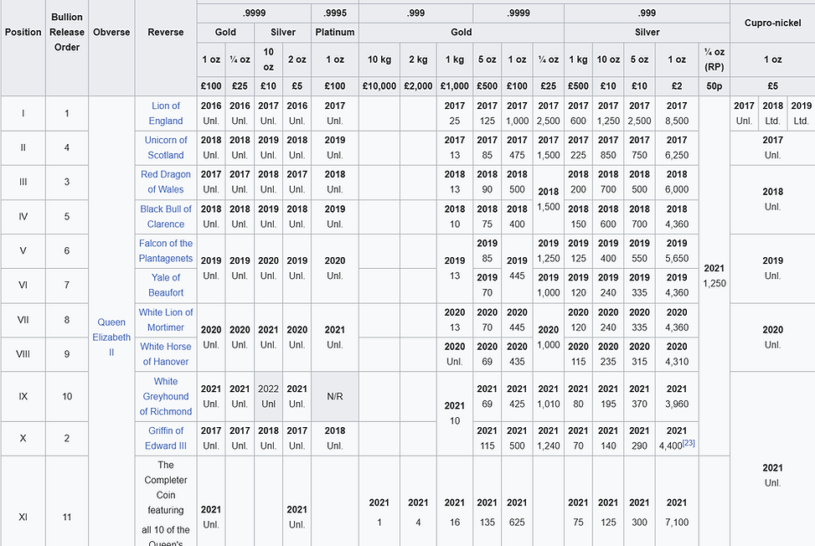Select the 10 kg weight header
The width and height of the screenshot is (815, 546).
pos(379,59)
